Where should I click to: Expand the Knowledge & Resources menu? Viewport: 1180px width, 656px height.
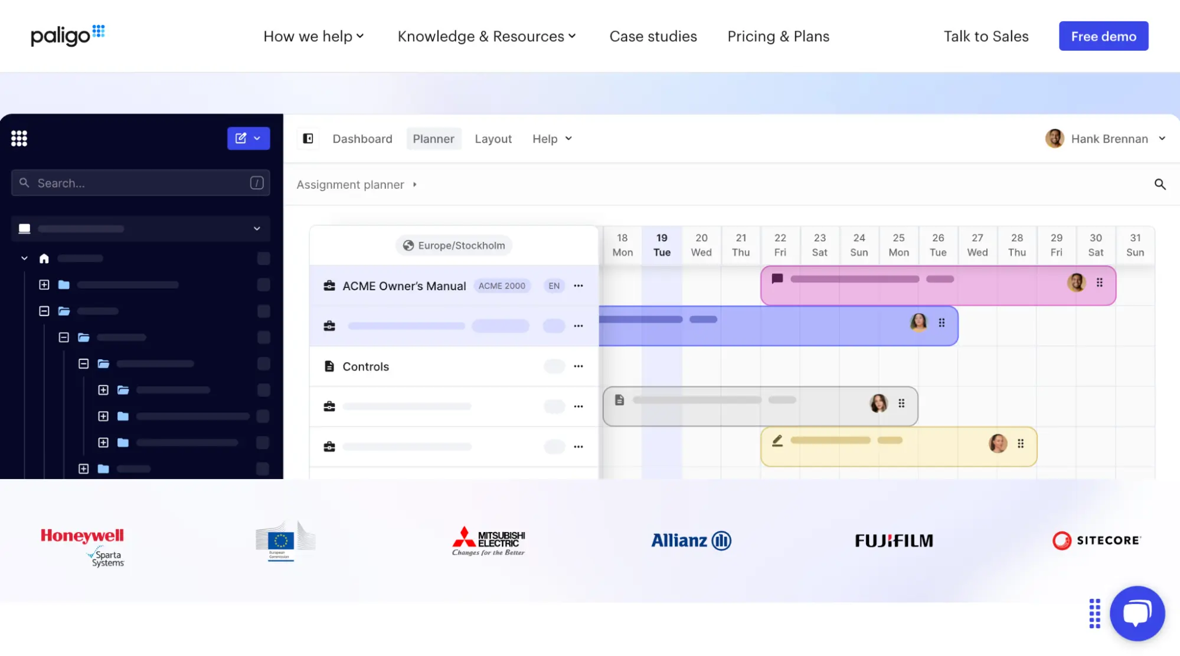pyautogui.click(x=486, y=37)
